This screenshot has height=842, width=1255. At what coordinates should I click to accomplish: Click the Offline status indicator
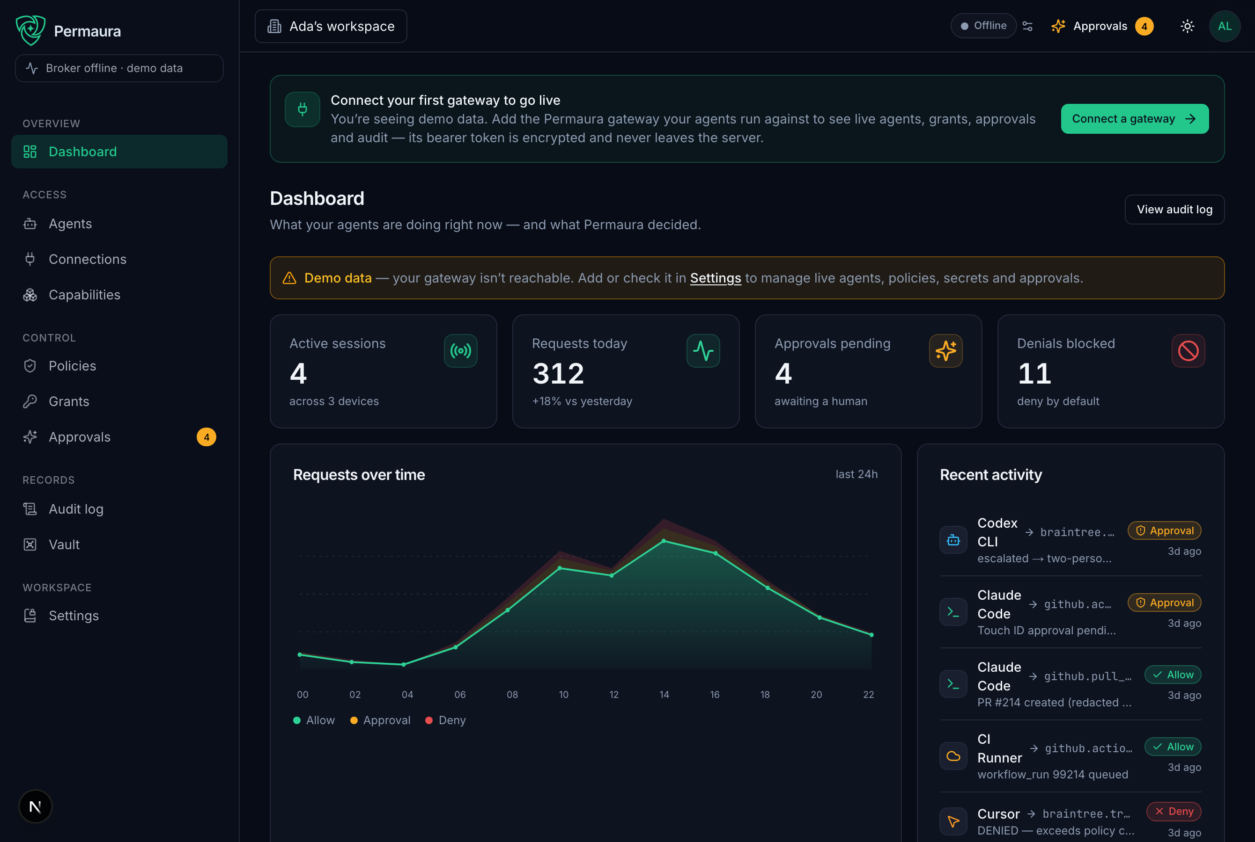click(x=983, y=26)
